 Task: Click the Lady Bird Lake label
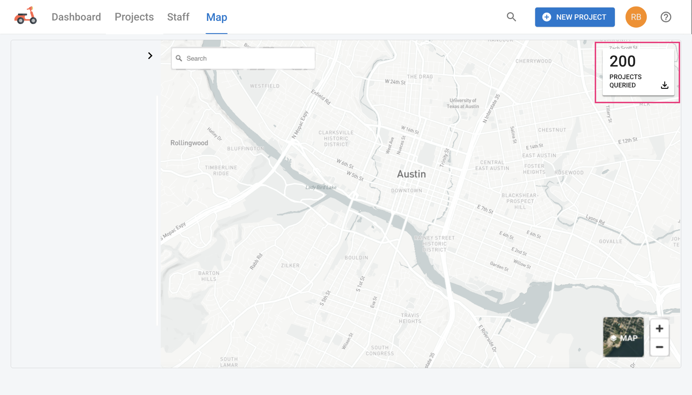pyautogui.click(x=321, y=187)
